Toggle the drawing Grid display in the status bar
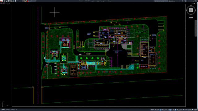Image resolution: width=198 pixels, height=111 pixels. tap(155, 110)
